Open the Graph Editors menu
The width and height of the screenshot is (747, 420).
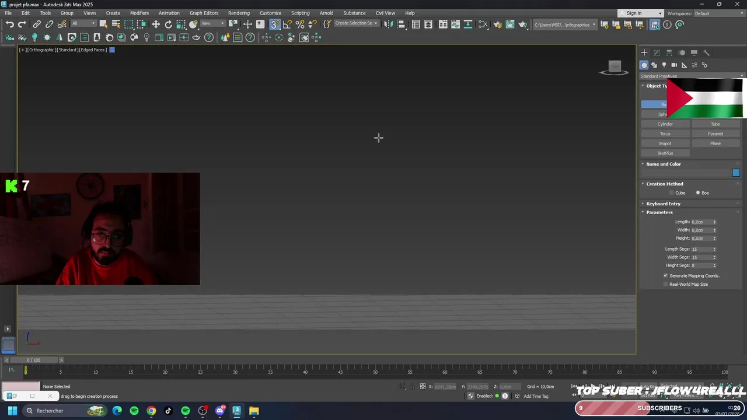(204, 13)
